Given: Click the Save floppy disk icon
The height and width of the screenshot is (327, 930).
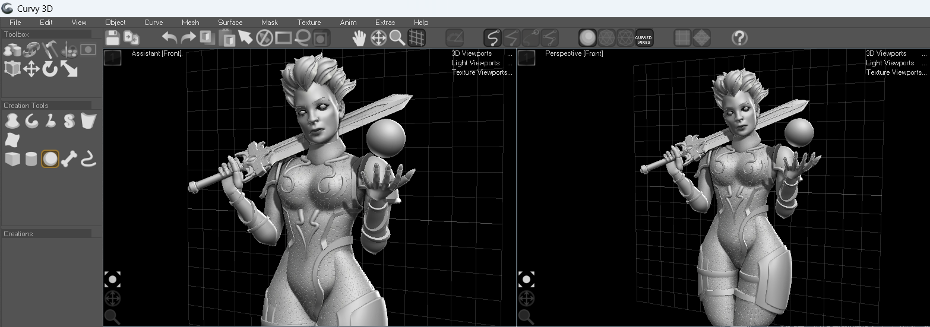Looking at the screenshot, I should pos(112,38).
